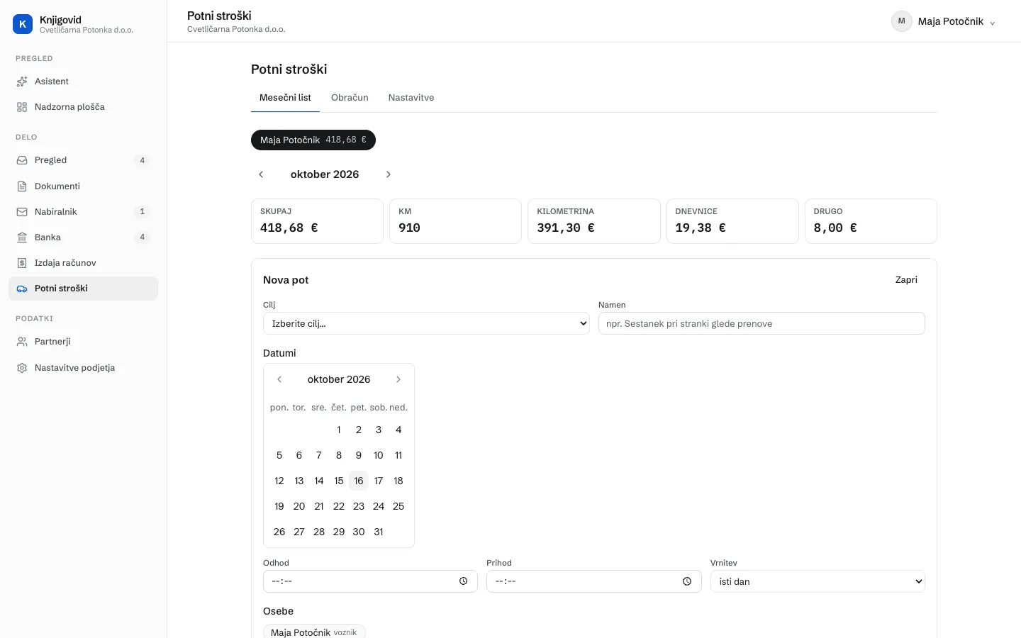
Task: Click the Knjigovid K logo icon
Action: point(23,24)
